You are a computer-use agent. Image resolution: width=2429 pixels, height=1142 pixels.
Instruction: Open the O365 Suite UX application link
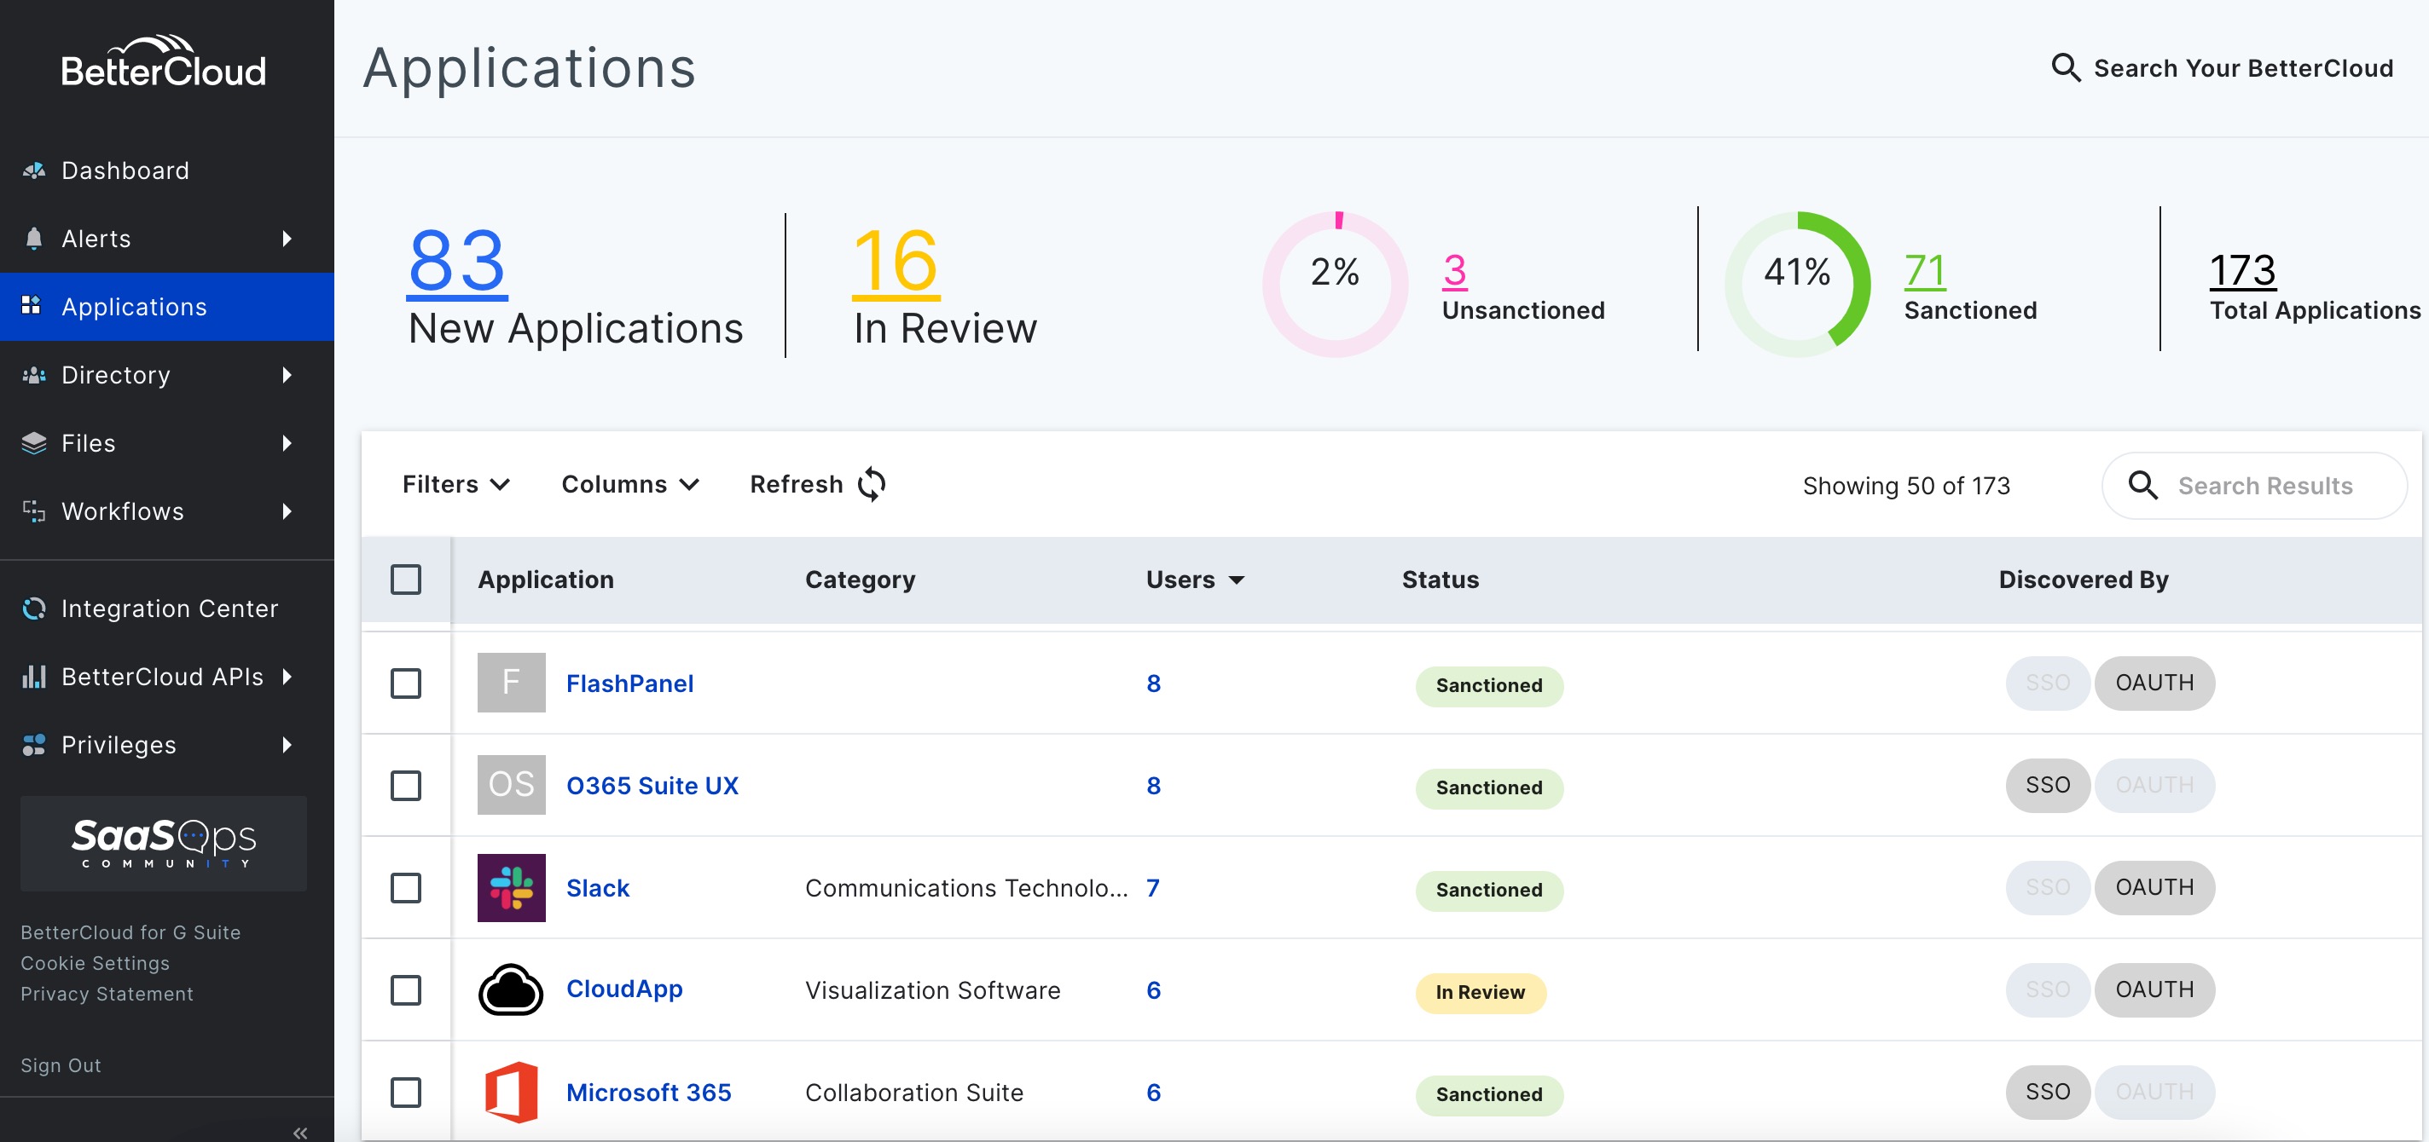tap(652, 786)
